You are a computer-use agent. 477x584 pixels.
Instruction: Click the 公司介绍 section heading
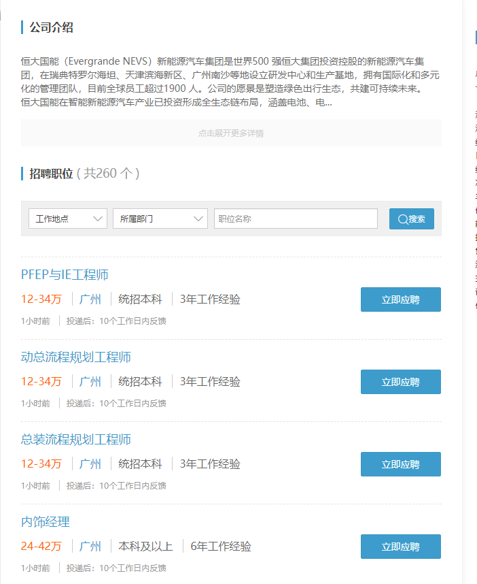[x=52, y=27]
